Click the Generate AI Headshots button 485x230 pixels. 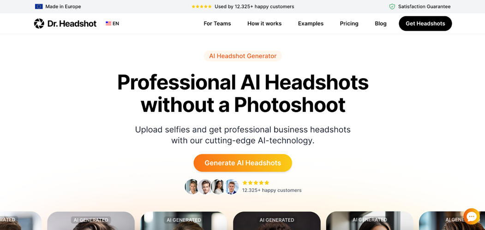tap(243, 163)
